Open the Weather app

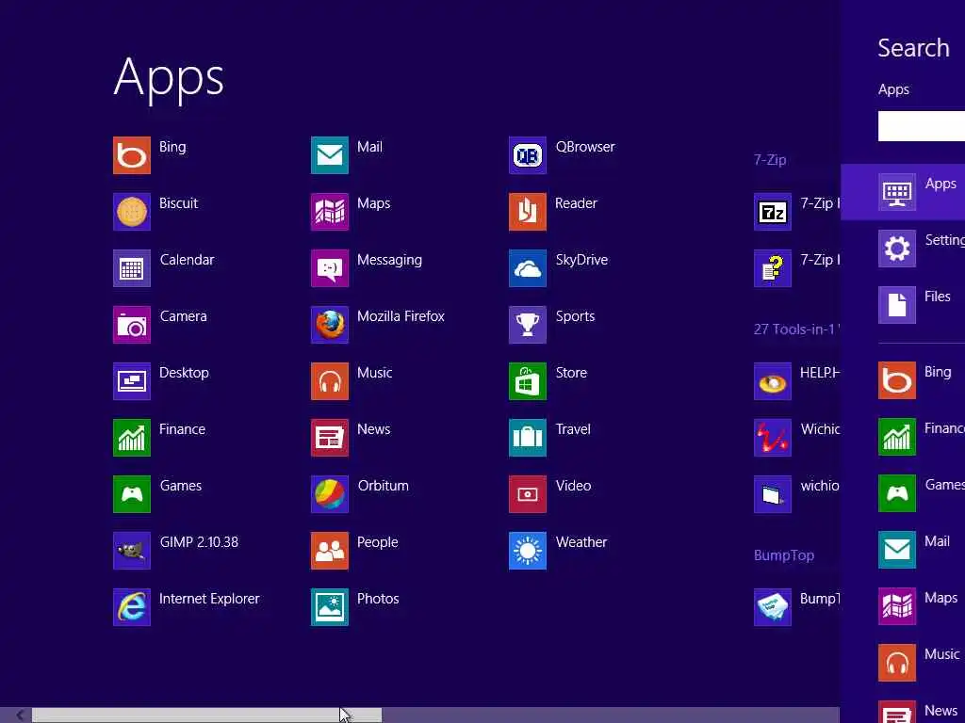point(528,550)
